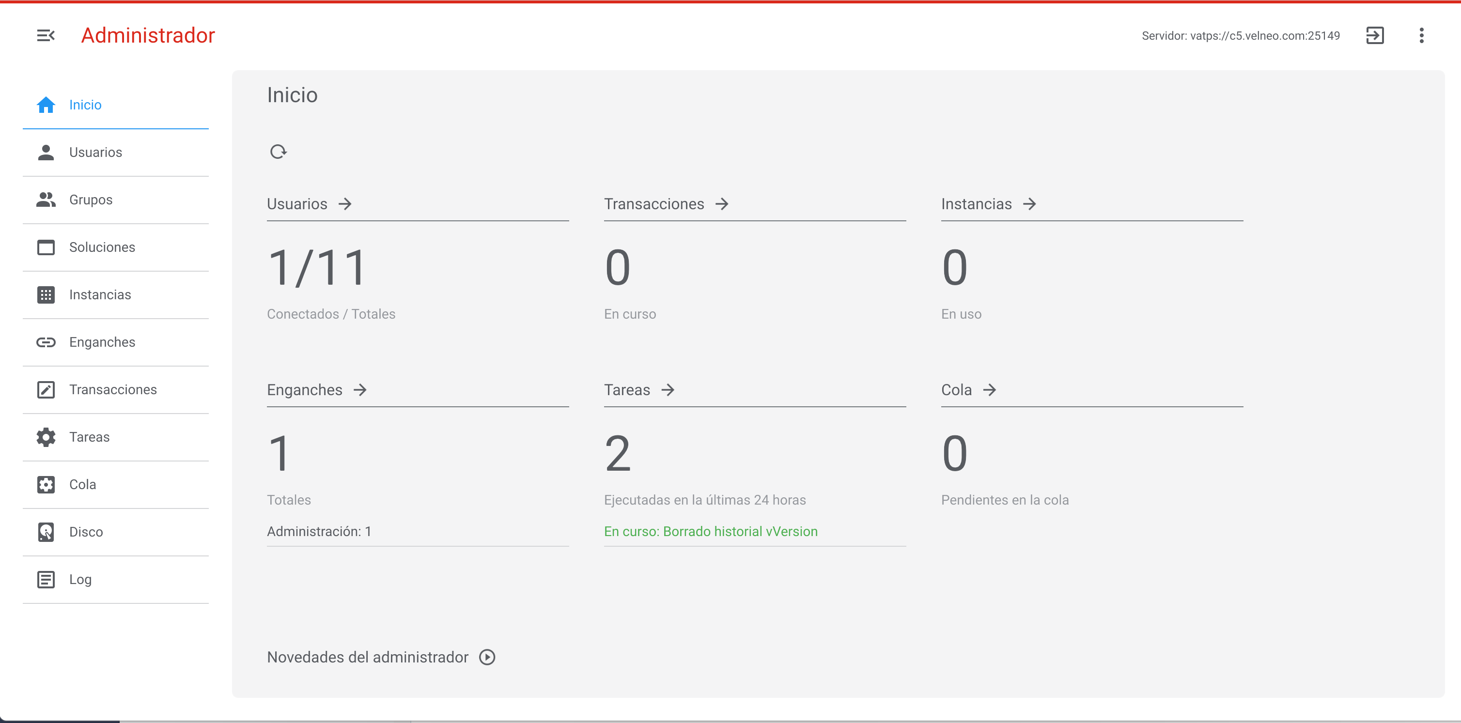This screenshot has width=1461, height=723.
Task: Click the Log document icon in sidebar
Action: click(x=46, y=580)
